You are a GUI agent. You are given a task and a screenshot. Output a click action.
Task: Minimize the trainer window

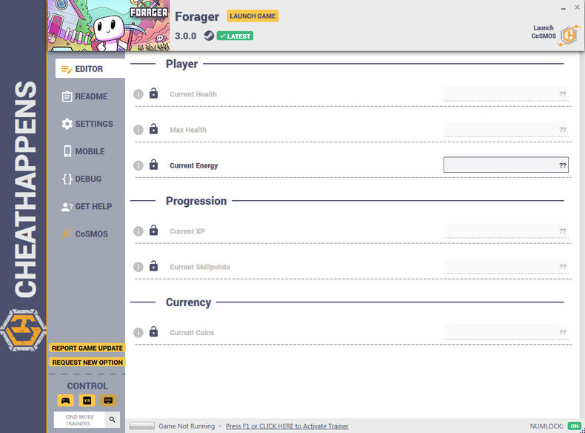point(564,8)
